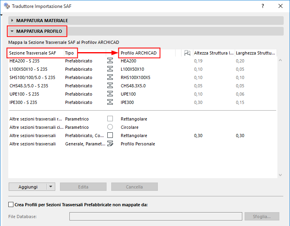Close the Traduttore Importazione SAF dialog

(x=281, y=6)
